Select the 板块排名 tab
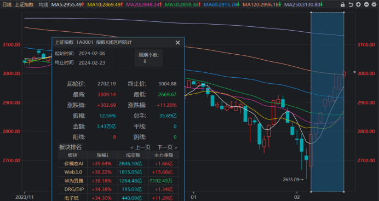 pos(70,147)
